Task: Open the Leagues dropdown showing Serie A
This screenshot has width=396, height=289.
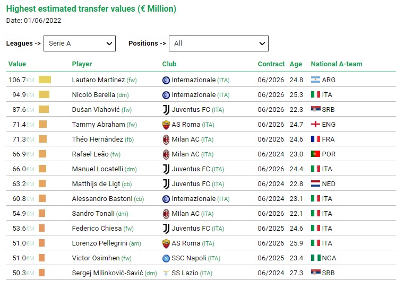Action: coord(80,43)
